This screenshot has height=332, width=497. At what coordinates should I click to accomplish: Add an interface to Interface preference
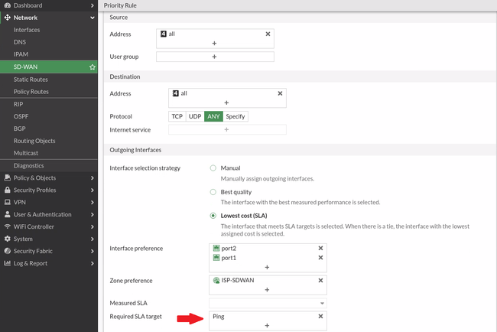coord(267,267)
